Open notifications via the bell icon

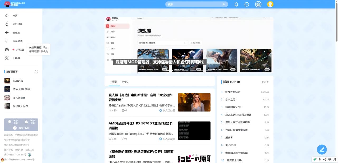coord(236,4)
